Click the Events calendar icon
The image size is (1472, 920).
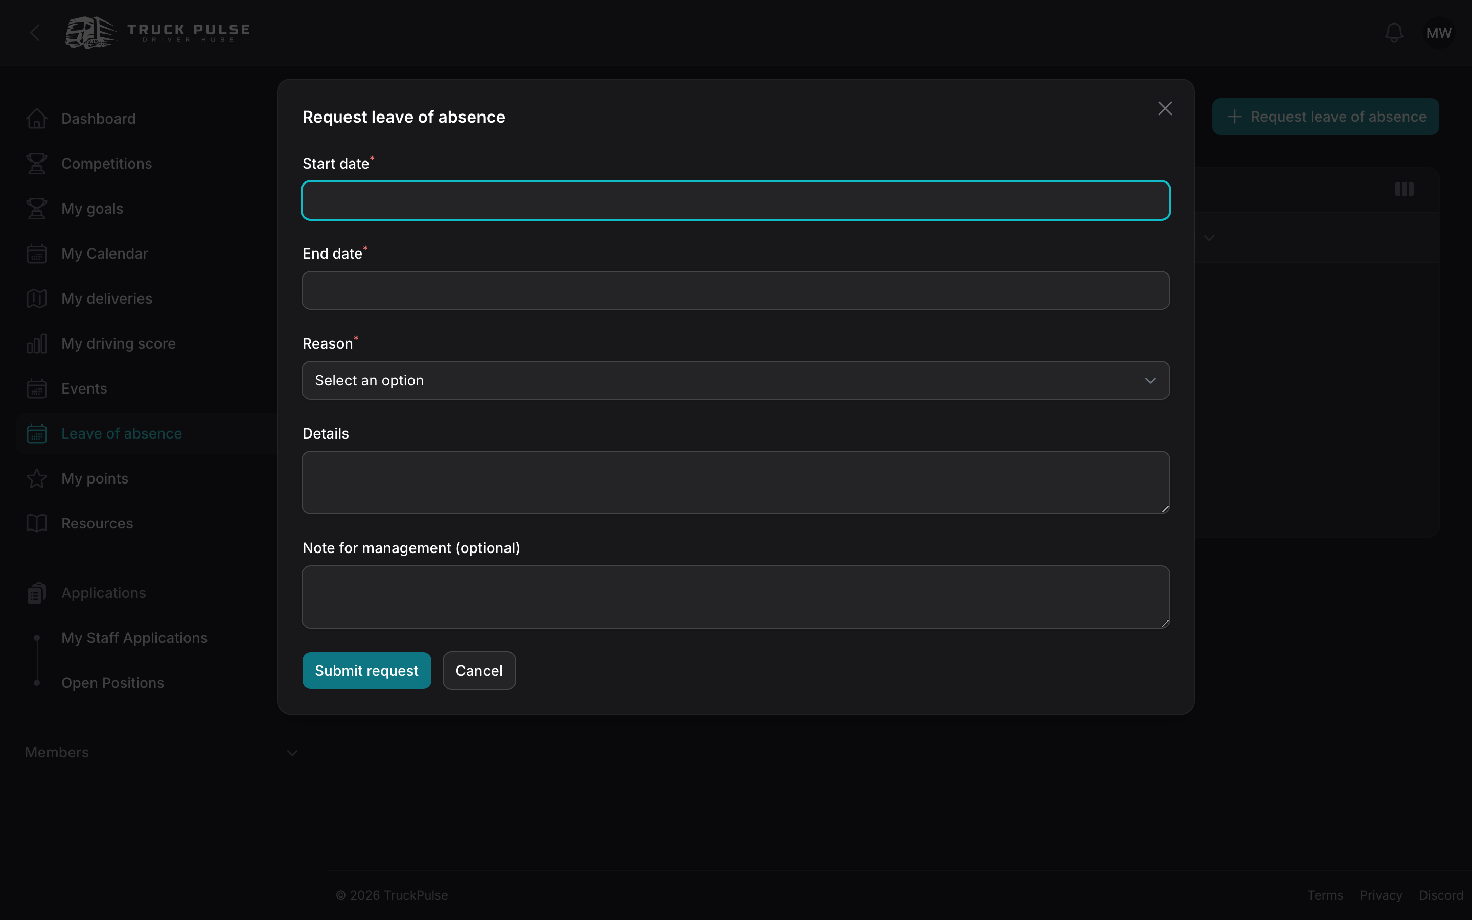click(x=36, y=389)
